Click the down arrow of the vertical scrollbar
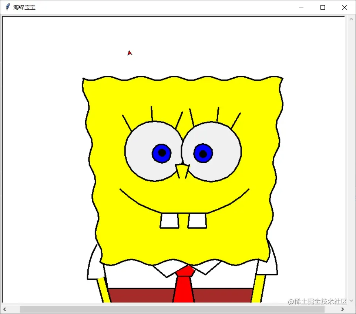 click(x=351, y=300)
